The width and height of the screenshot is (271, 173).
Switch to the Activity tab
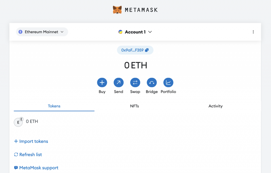coord(215,106)
